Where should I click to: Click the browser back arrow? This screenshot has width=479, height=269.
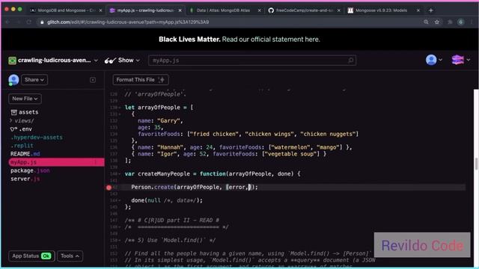pyautogui.click(x=7, y=22)
